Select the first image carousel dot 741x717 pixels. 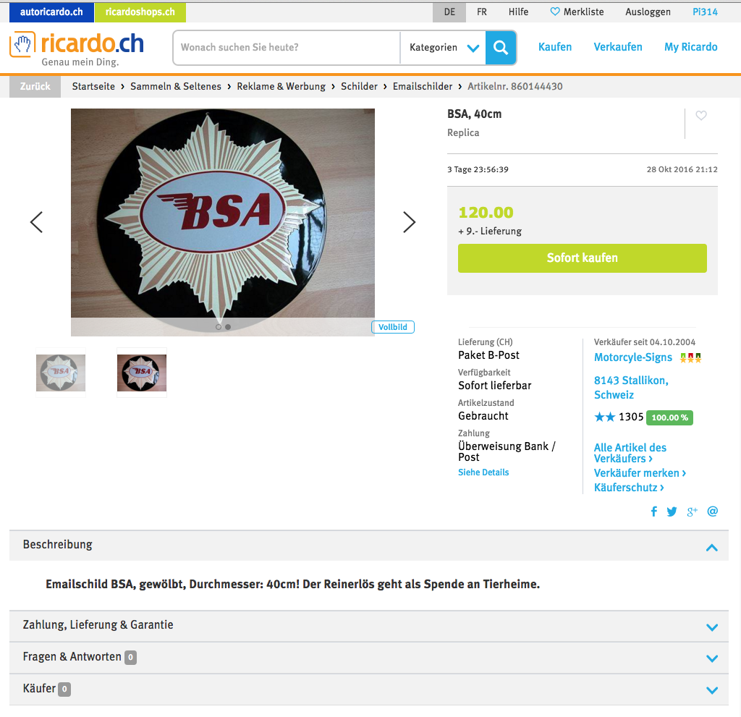(219, 327)
